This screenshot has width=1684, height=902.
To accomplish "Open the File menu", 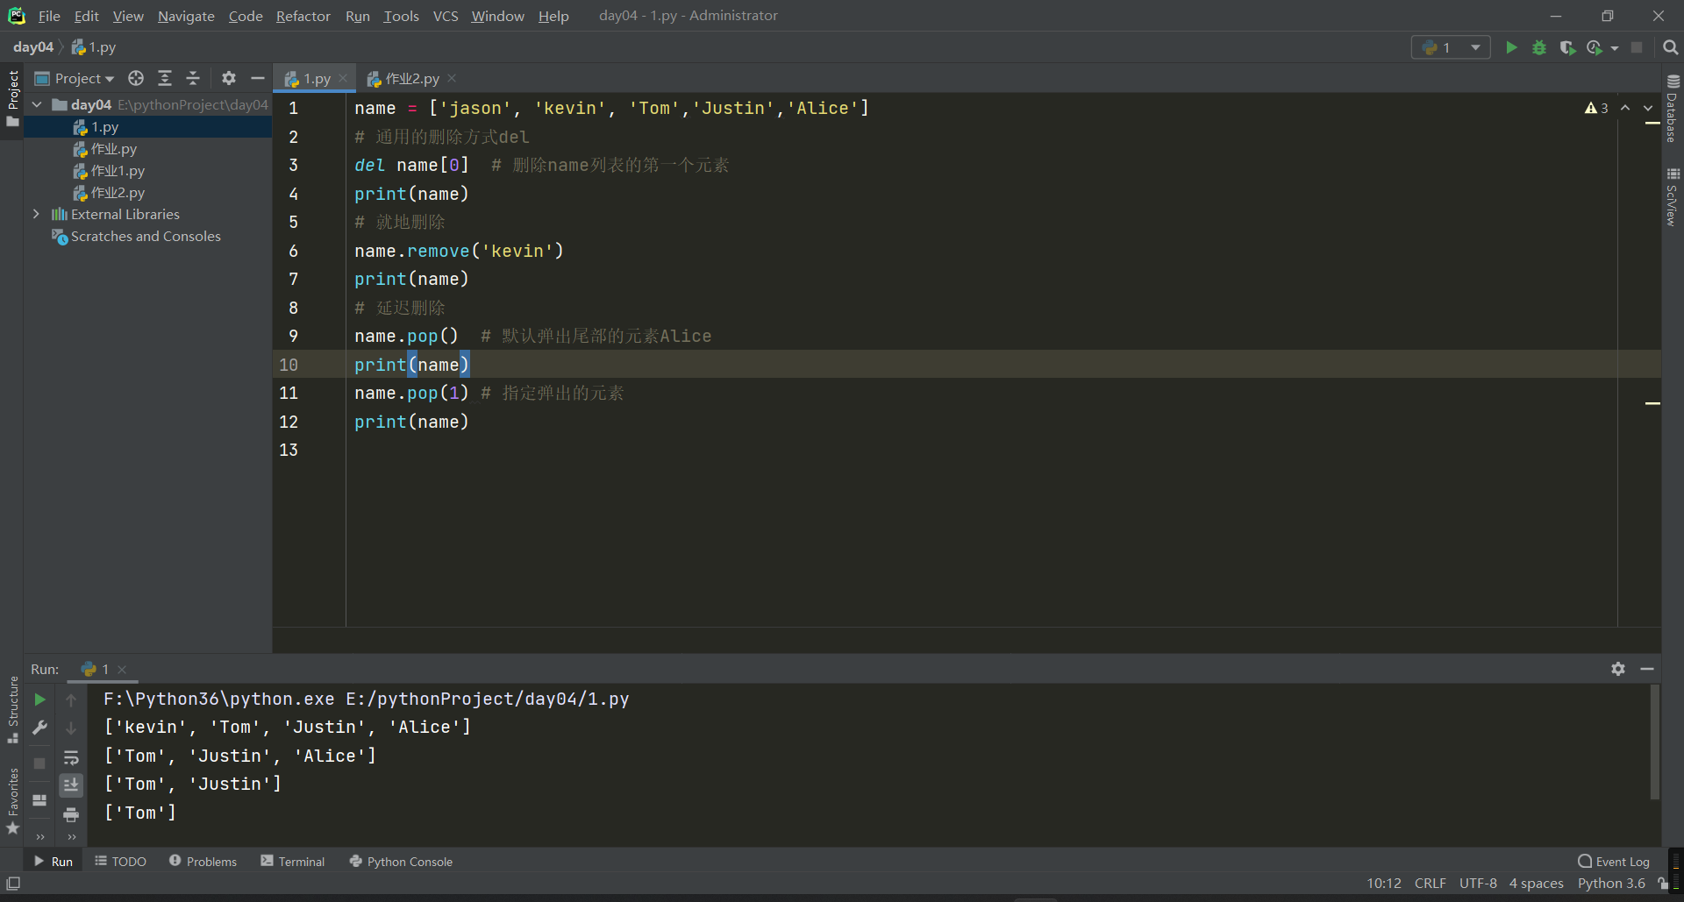I will (x=49, y=16).
